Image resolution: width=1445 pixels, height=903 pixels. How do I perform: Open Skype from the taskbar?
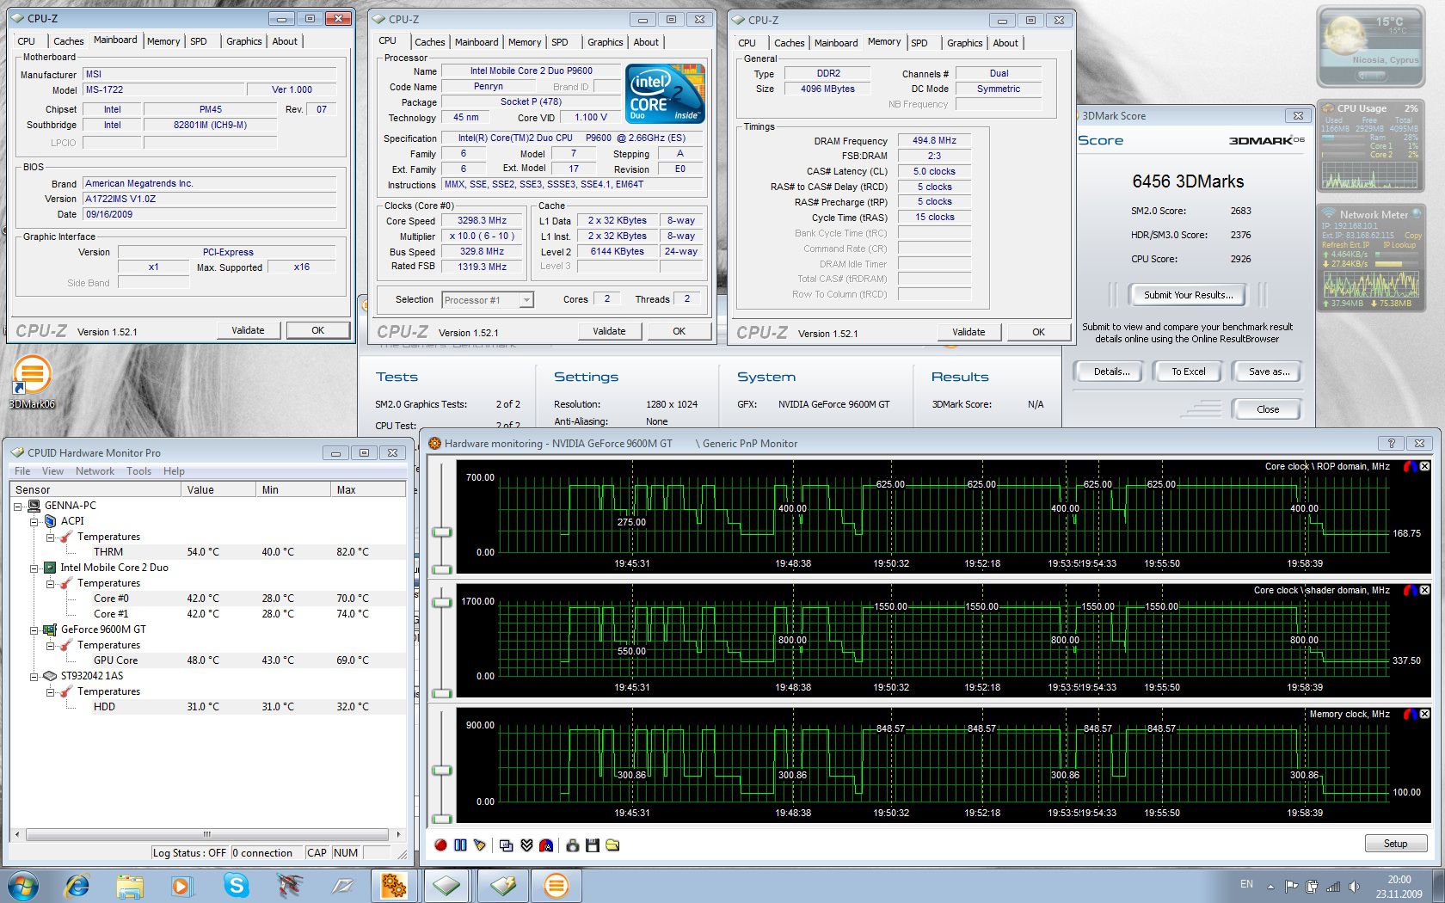click(x=236, y=885)
